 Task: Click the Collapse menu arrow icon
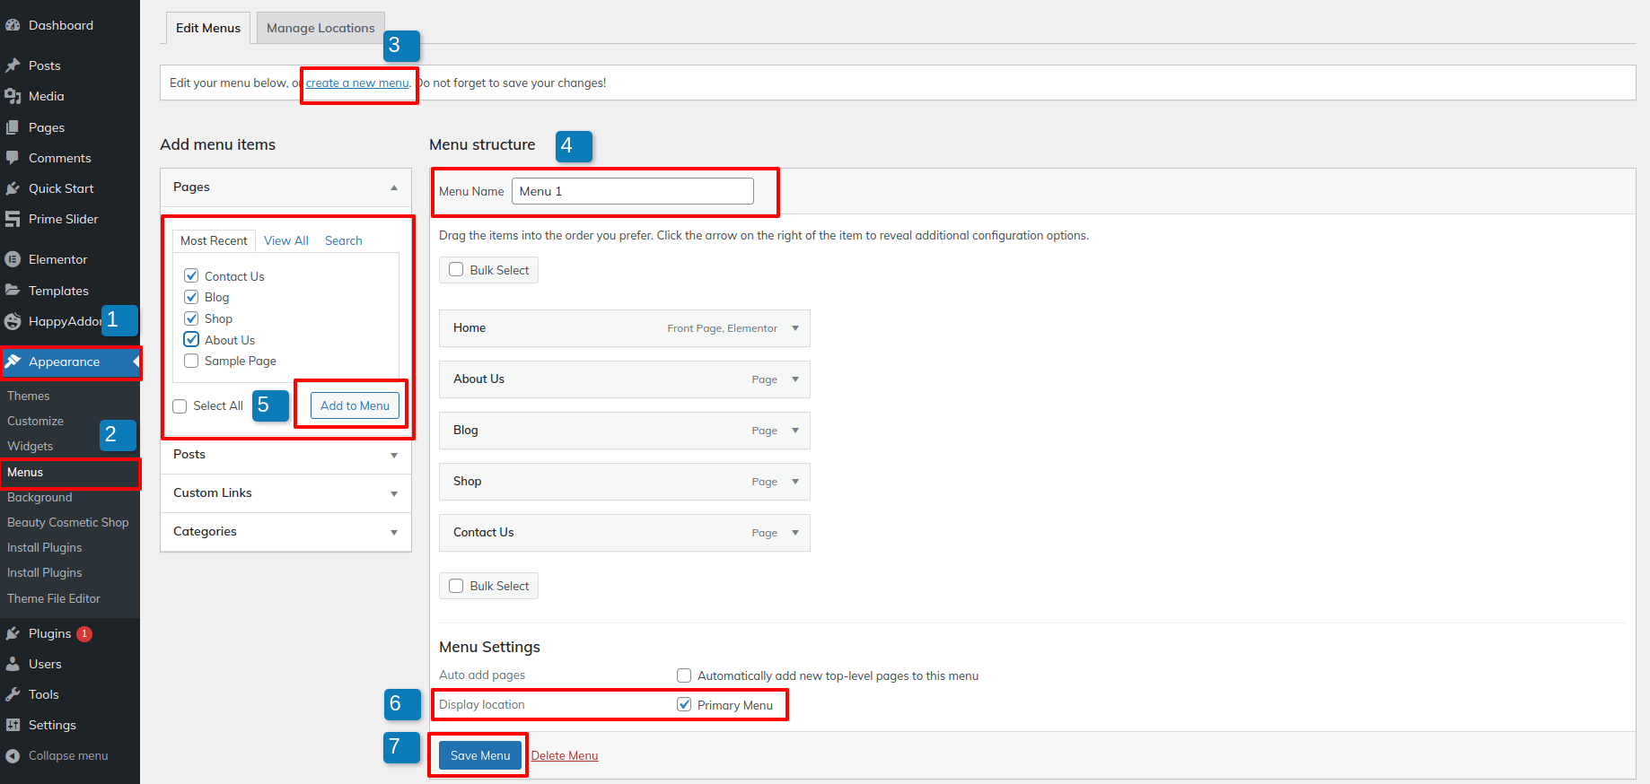[x=13, y=755]
